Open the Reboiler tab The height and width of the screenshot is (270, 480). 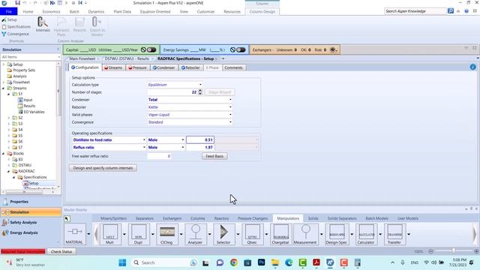(x=190, y=67)
